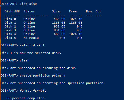
Task: Click the 'No Media' status of Disk 5
Action: (x=31, y=38)
